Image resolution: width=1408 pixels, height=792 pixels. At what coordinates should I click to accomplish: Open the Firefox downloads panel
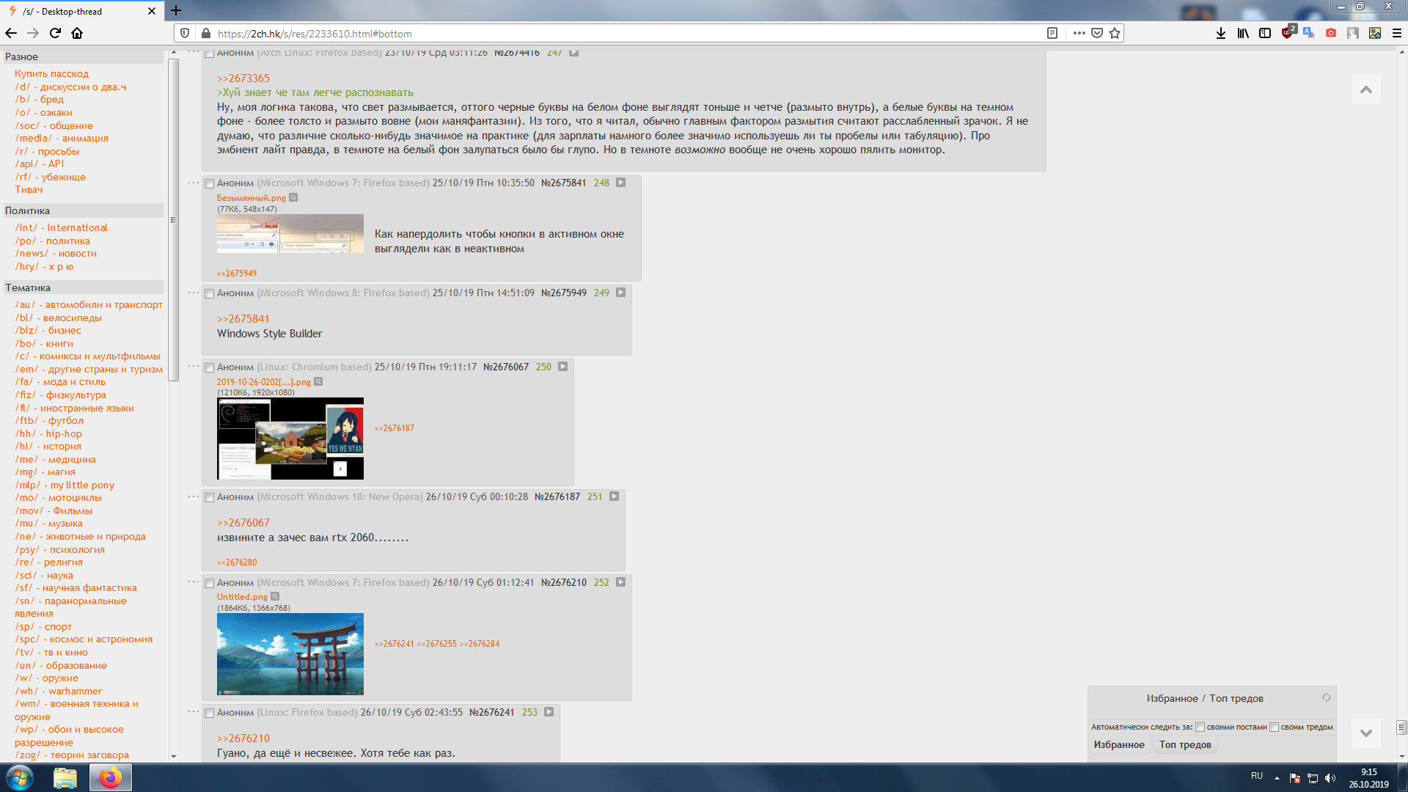pos(1221,33)
